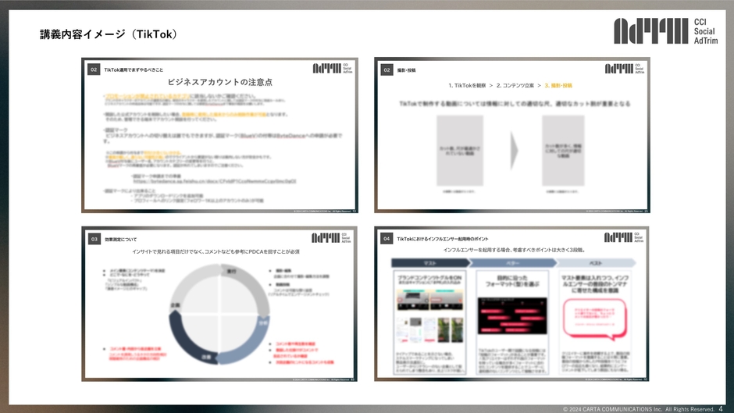Image resolution: width=734 pixels, height=413 pixels.
Task: Open the インフルエンサー起用時のポイント slide thumbnail
Action: pyautogui.click(x=511, y=304)
